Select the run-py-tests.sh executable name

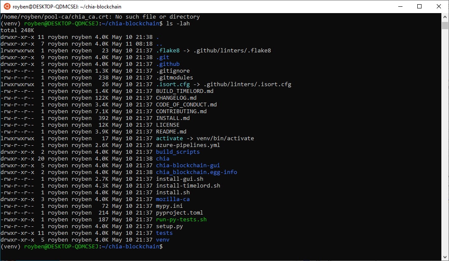click(181, 220)
